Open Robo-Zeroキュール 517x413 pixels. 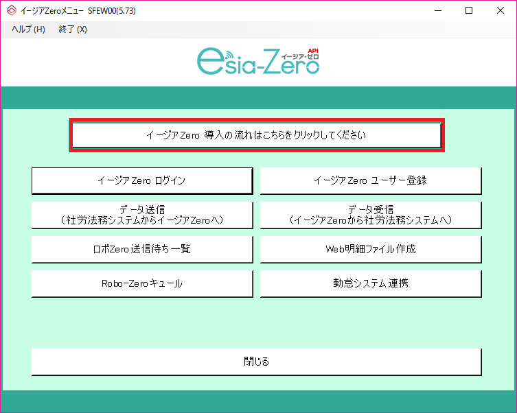pyautogui.click(x=142, y=283)
